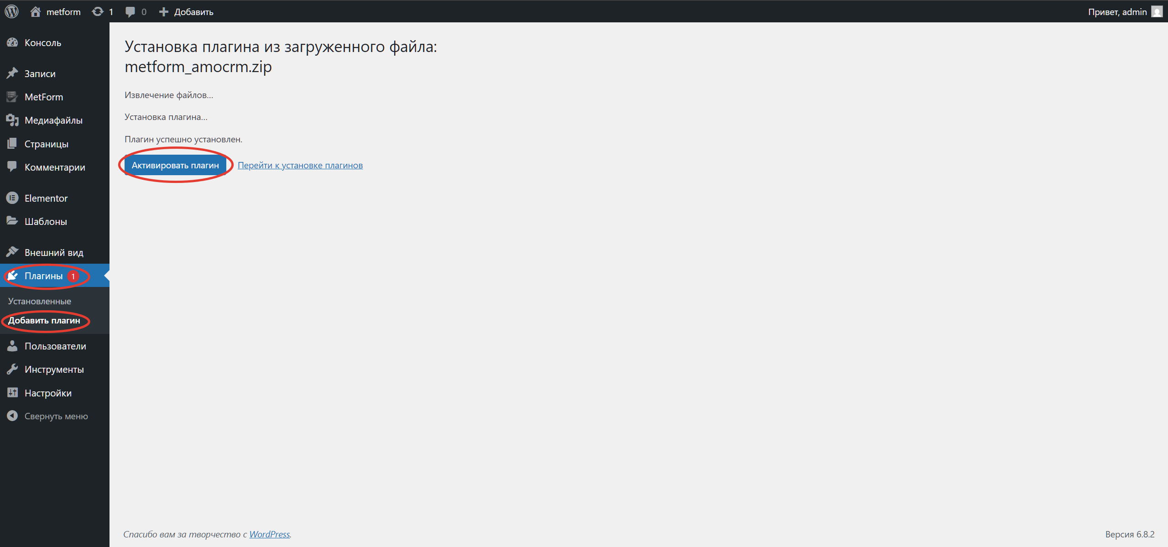Follow the WordPress footer link
This screenshot has width=1168, height=547.
[x=269, y=534]
